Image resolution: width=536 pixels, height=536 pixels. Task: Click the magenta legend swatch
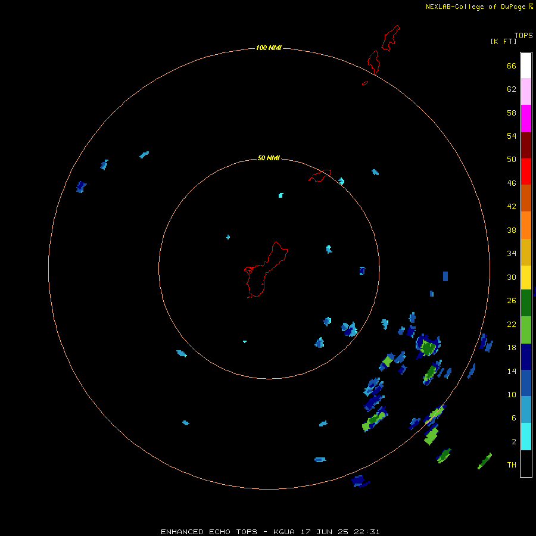[526, 119]
